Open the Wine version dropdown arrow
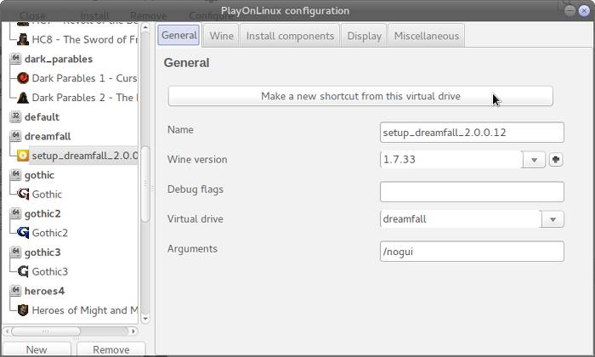The image size is (595, 357). 534,160
